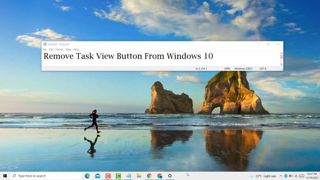Click the 'Type here to search' box
This screenshot has height=180, width=320.
46,176
